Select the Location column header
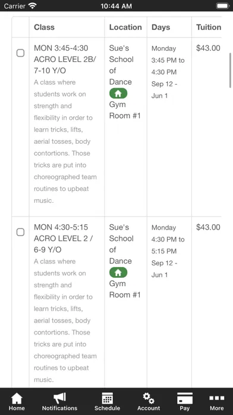Screen dimensions: 233x415 pos(125,27)
